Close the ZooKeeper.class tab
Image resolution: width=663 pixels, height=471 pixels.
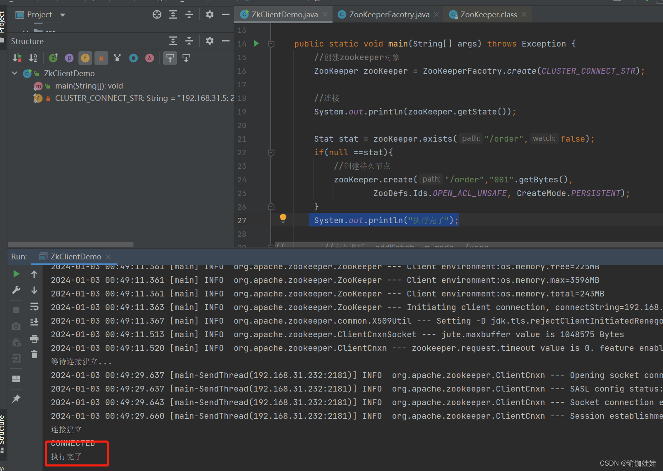(524, 14)
